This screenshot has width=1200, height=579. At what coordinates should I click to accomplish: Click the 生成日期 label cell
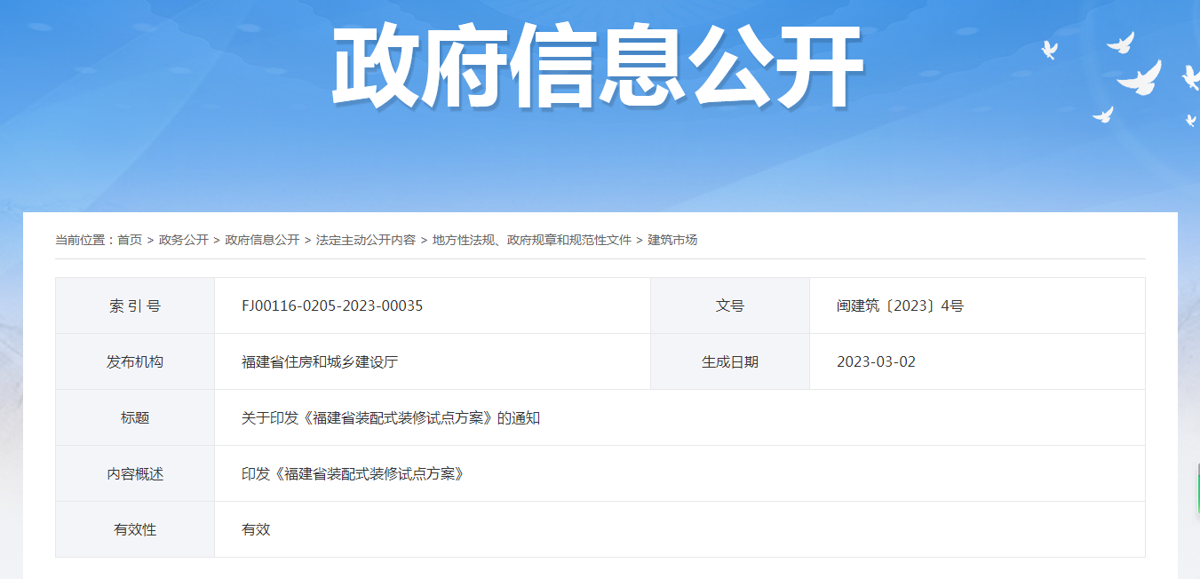pos(730,361)
